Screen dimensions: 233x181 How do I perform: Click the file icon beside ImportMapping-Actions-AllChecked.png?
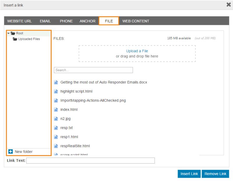(56, 100)
